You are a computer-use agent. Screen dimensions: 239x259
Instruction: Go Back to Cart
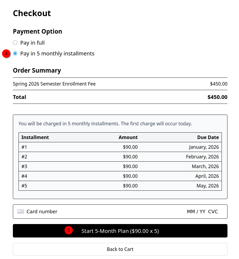coord(120,249)
